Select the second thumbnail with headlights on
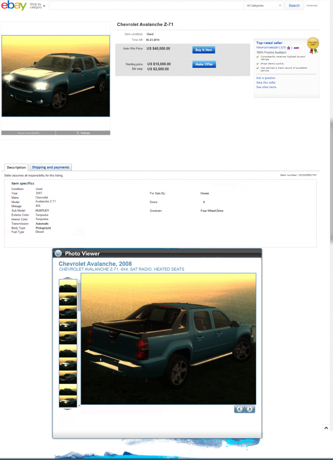This screenshot has height=460, width=333. point(68,299)
